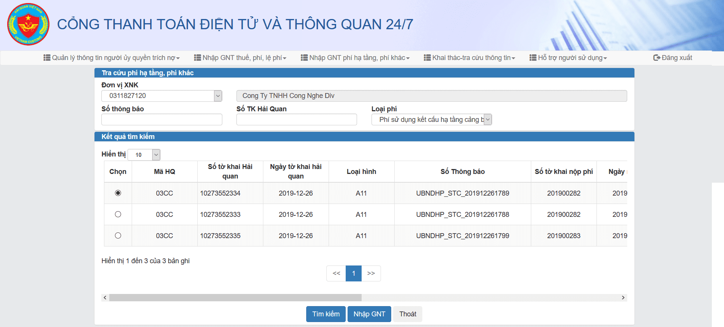724x327 pixels.
Task: Click the right arrow of the horizontal scrollbar
Action: (x=623, y=298)
